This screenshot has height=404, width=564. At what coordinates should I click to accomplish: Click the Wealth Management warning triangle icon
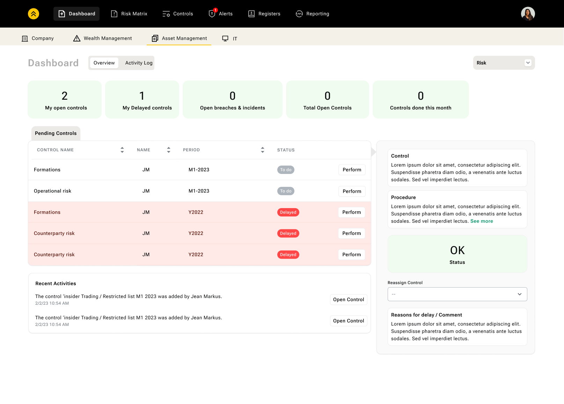tap(77, 38)
